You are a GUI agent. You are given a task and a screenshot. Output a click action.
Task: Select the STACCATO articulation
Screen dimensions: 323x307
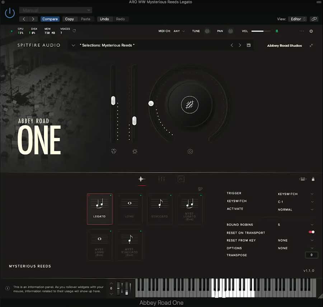tap(160, 209)
